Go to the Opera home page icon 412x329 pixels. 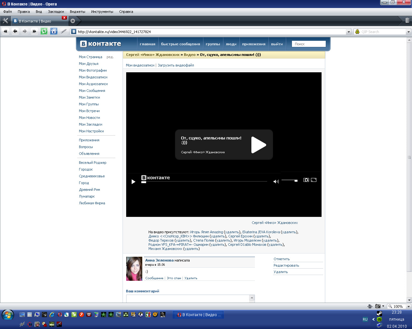click(x=54, y=31)
